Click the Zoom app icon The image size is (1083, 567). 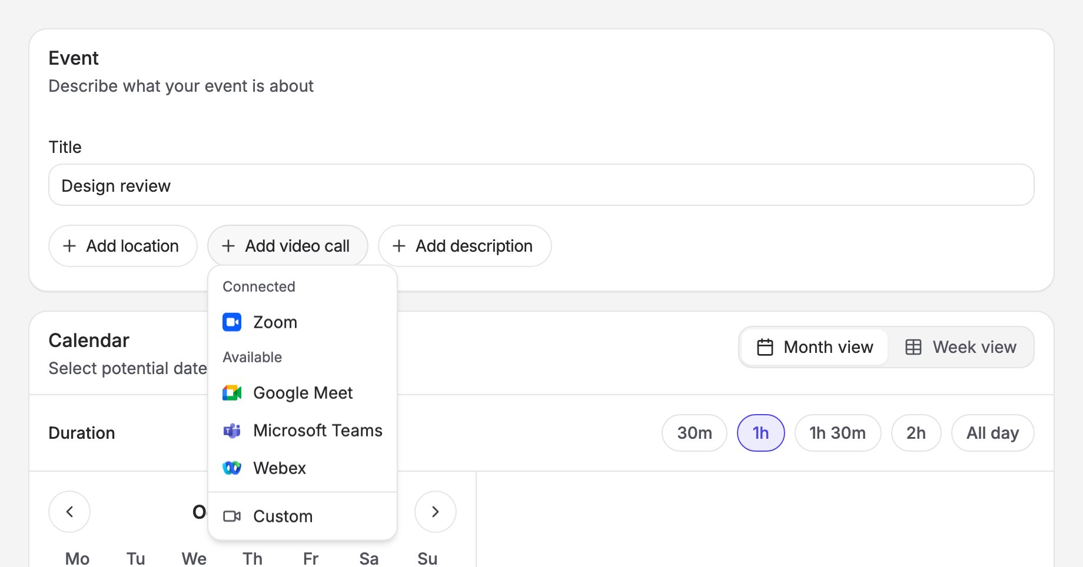click(232, 322)
